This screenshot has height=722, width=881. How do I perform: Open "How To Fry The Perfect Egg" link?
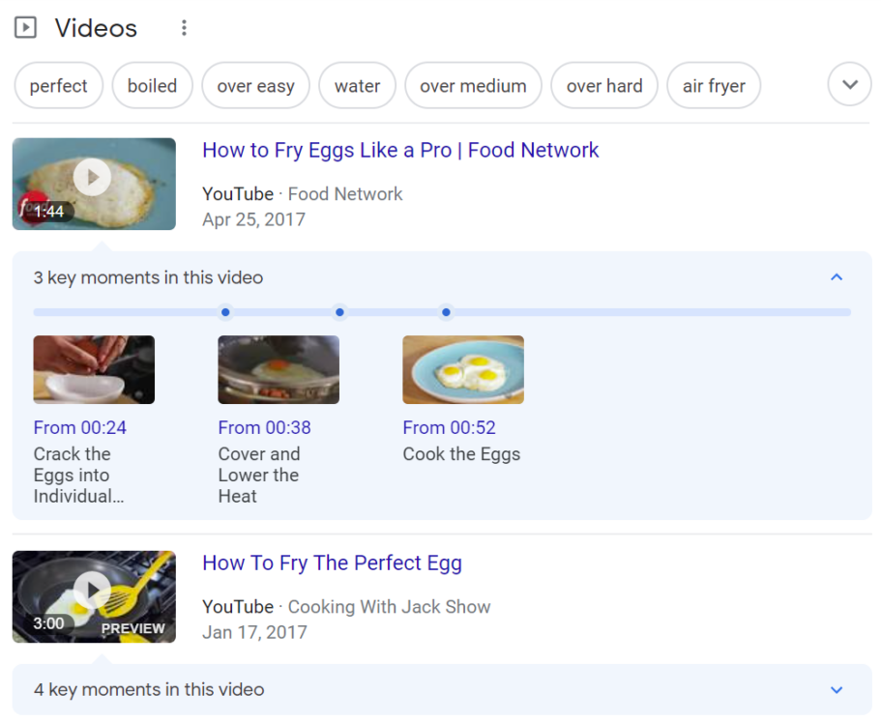[332, 563]
